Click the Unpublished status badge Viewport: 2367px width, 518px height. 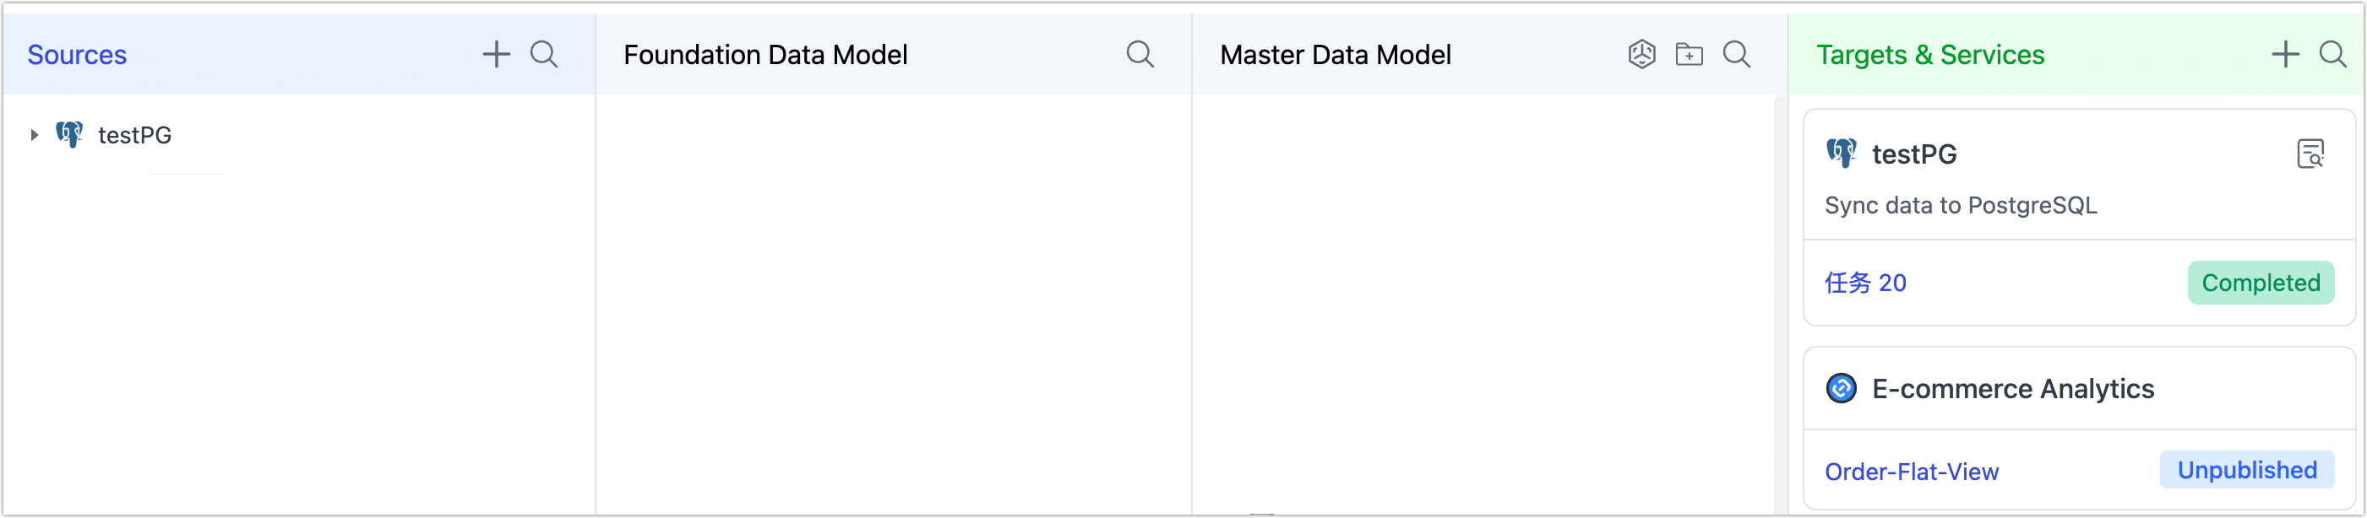point(2248,469)
